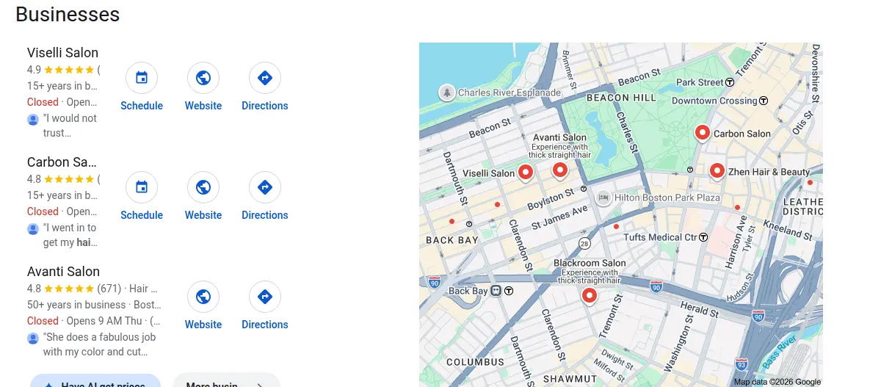Click the Charles River Esplanade park icon
Viewport: 881px width, 387px height.
coord(446,93)
